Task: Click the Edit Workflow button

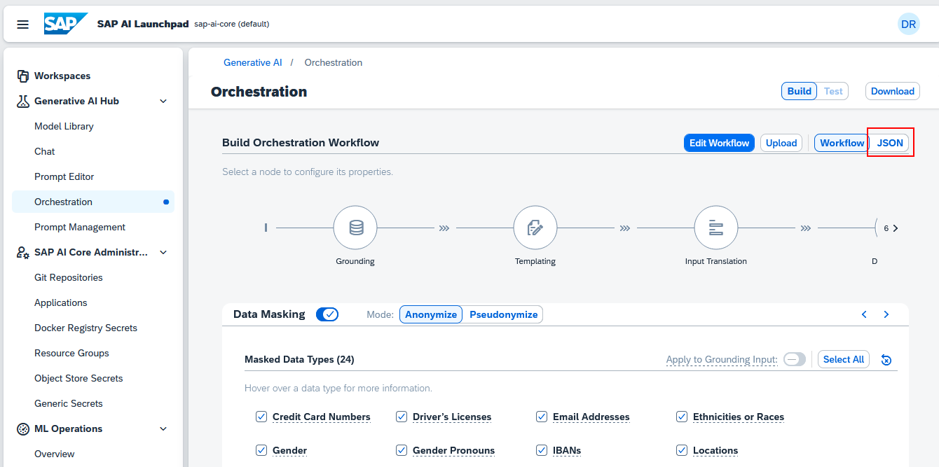Action: coord(719,143)
